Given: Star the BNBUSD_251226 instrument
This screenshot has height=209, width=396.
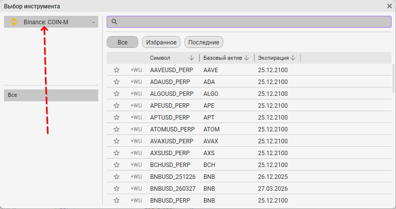Looking at the screenshot, I should point(117,177).
